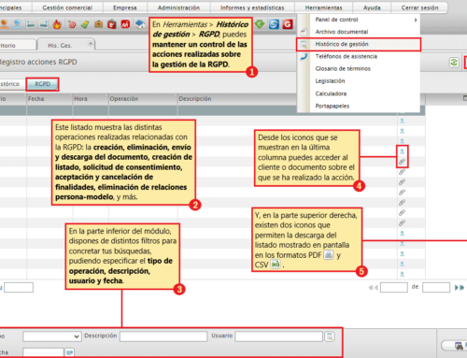Click the red shopping bag toolbar icon
Screen dimensions: 467x358
[111, 24]
